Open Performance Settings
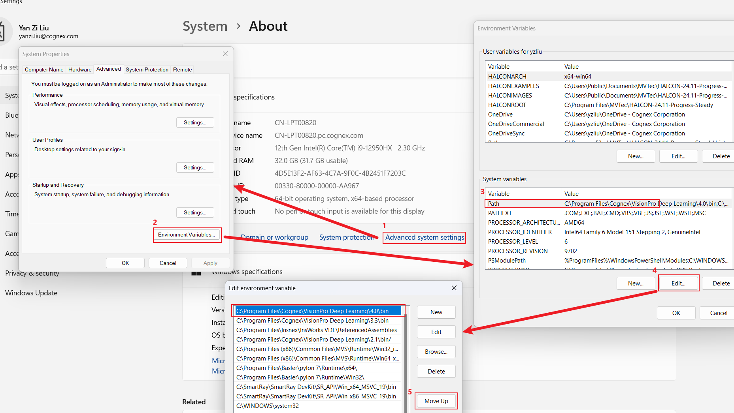This screenshot has height=413, width=734. coord(195,122)
